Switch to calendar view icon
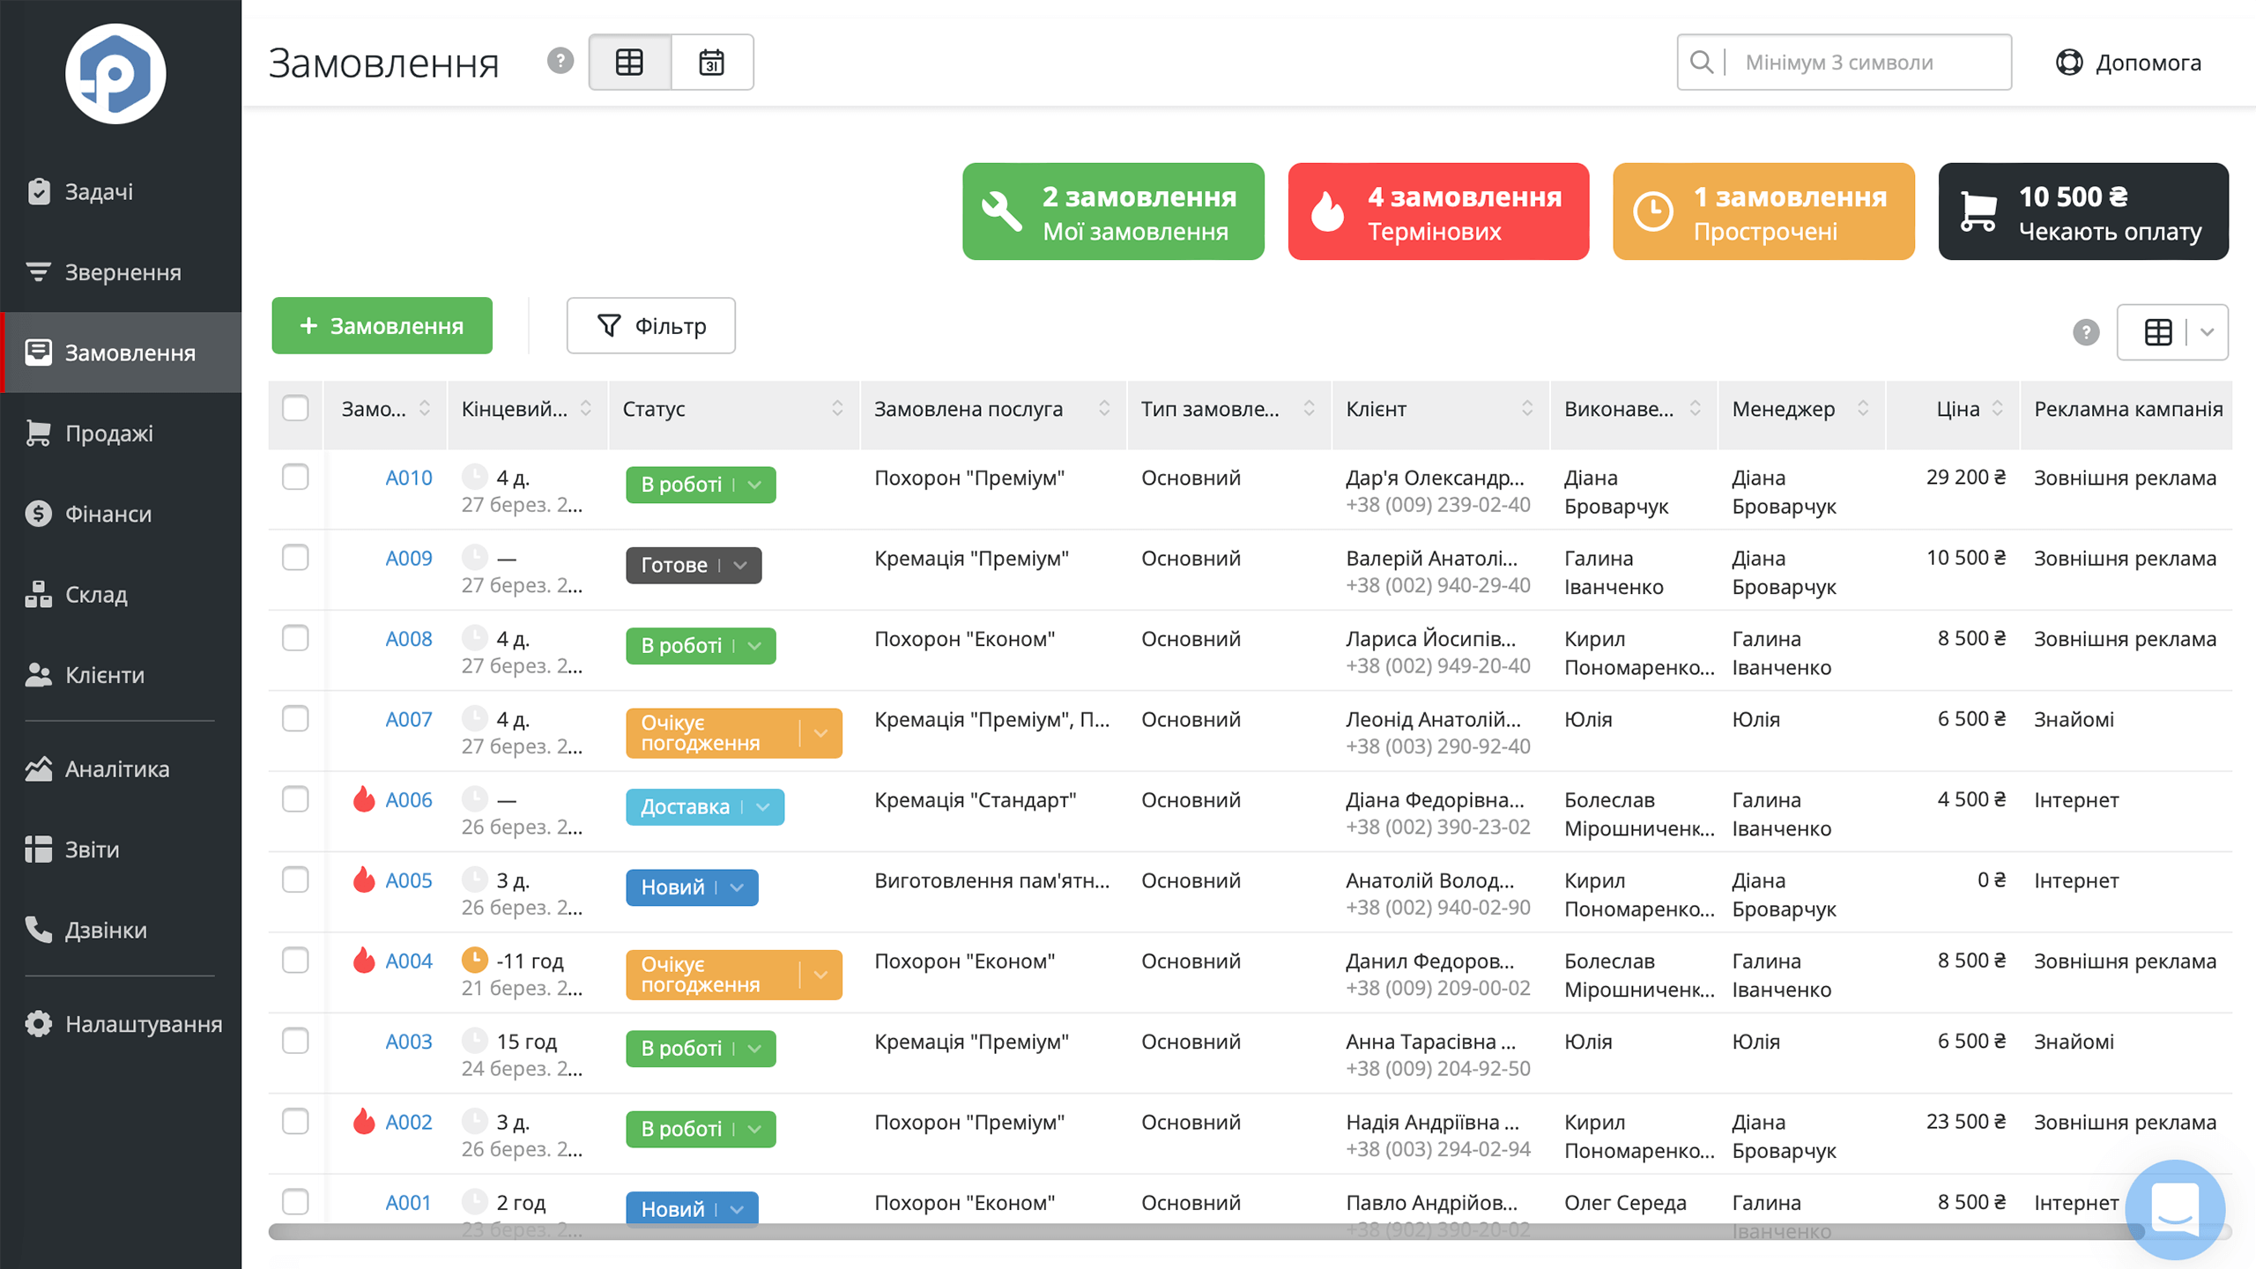 point(712,63)
